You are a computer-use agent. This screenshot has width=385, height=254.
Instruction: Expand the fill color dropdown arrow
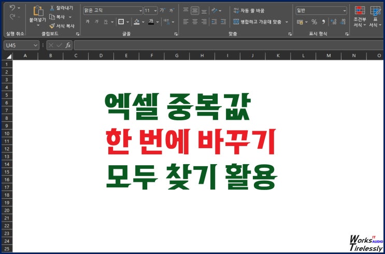pos(143,22)
